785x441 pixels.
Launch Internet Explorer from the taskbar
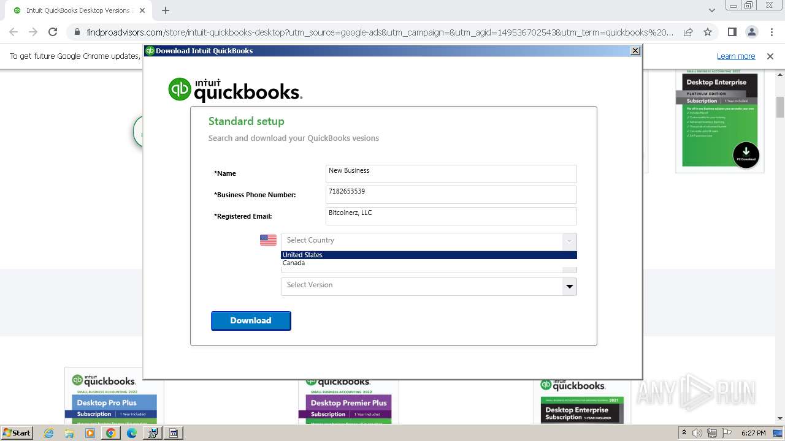tap(48, 433)
